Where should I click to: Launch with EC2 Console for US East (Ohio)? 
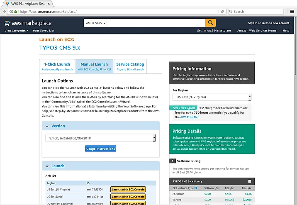(x=128, y=197)
